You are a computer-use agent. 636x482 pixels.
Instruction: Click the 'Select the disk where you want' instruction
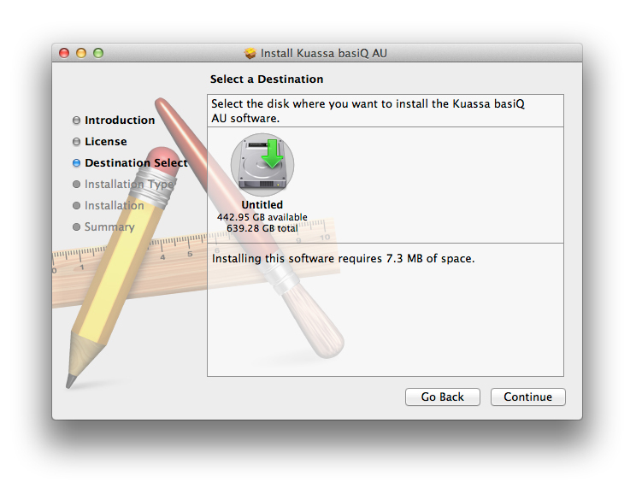coord(368,111)
